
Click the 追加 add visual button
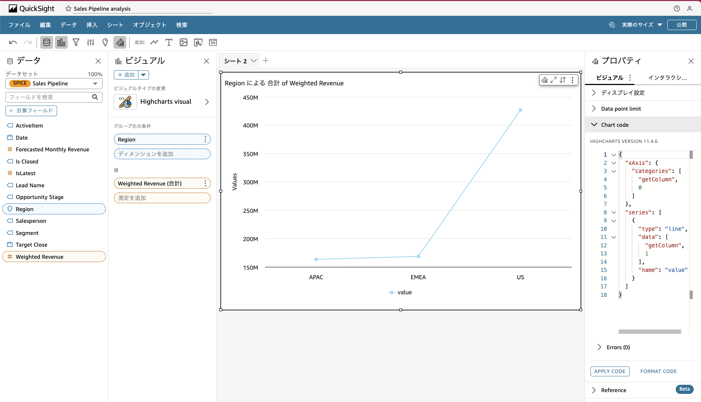point(126,75)
